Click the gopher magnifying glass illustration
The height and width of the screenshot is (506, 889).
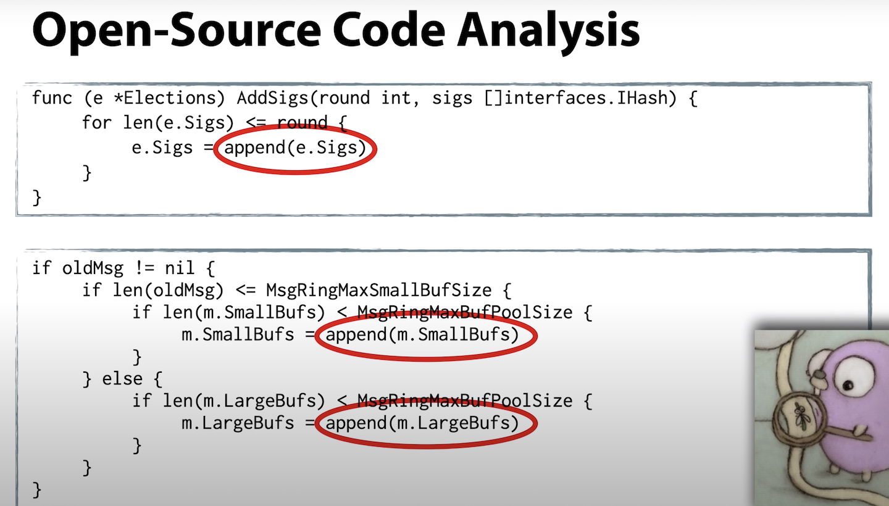[x=822, y=418]
